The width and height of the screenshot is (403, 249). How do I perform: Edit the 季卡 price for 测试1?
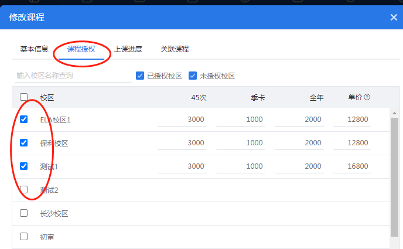241,166
